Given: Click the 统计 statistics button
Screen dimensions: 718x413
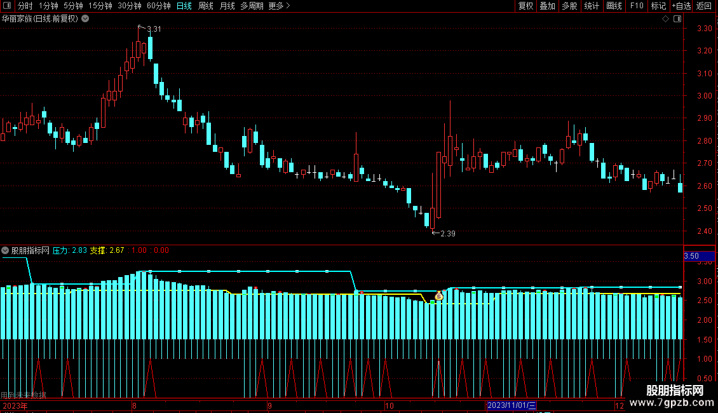Looking at the screenshot, I should point(592,6).
